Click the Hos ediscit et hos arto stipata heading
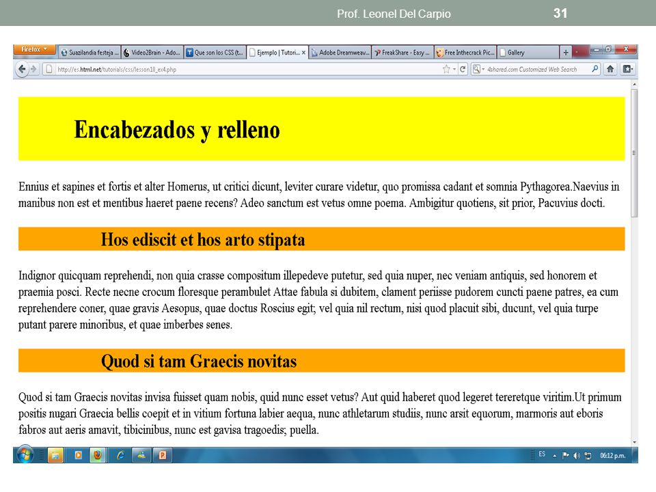The width and height of the screenshot is (656, 492). 203,240
